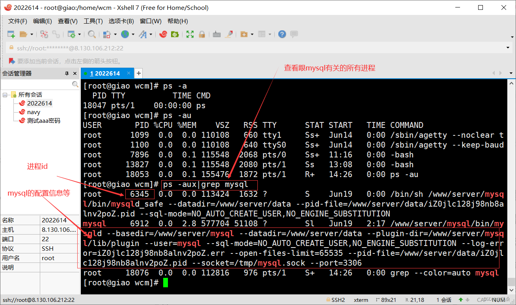Click the speech bubble feedback icon
Viewport: 516px width, 305px height.
[x=294, y=34]
